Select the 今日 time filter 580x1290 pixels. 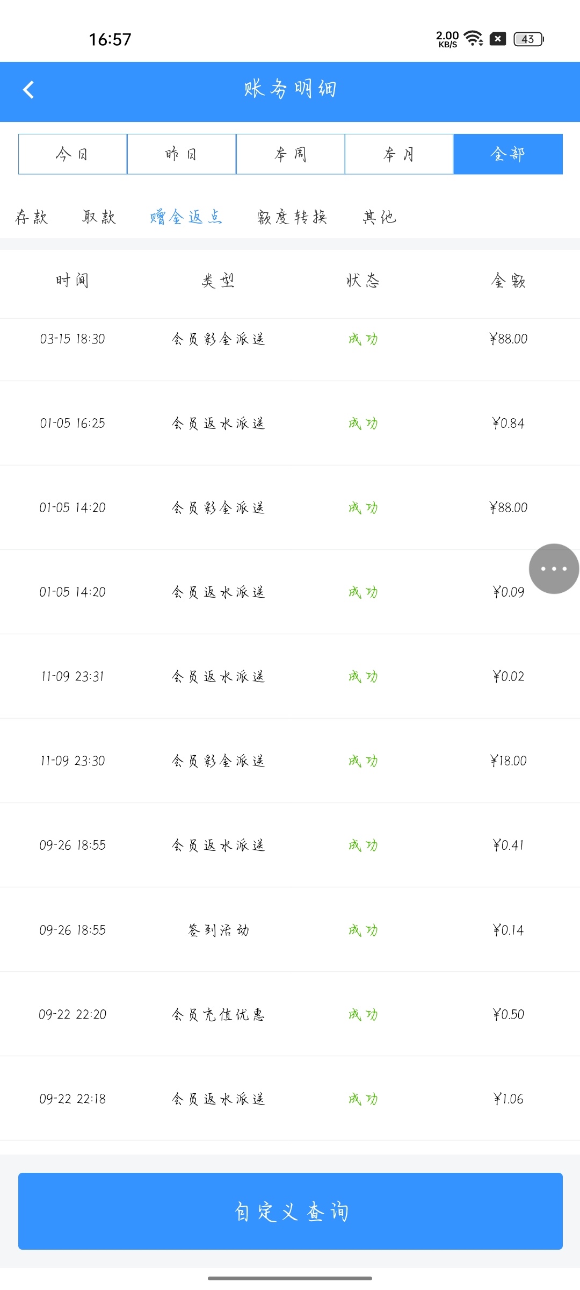click(x=73, y=154)
